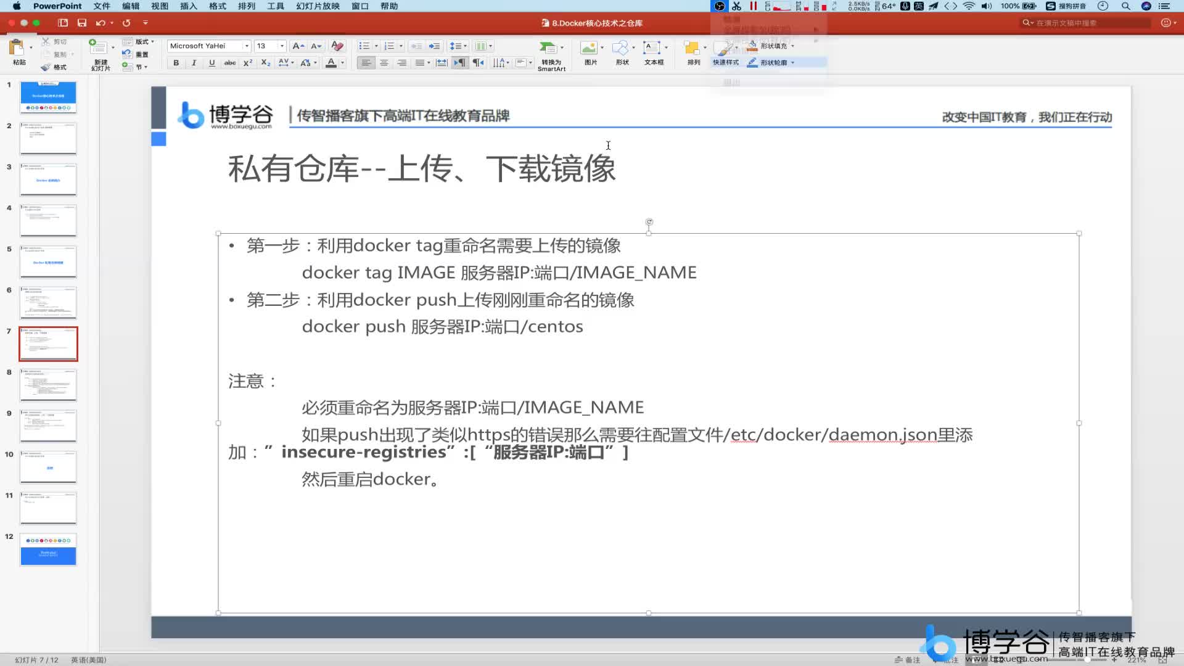Open the numbered list style dropdown arrow

(401, 46)
